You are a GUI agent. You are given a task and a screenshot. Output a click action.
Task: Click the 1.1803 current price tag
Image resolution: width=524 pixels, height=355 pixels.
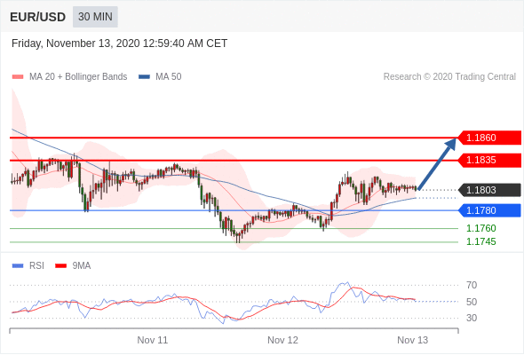[488, 190]
